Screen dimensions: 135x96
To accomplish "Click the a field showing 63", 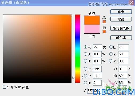I will tap(124, 54).
